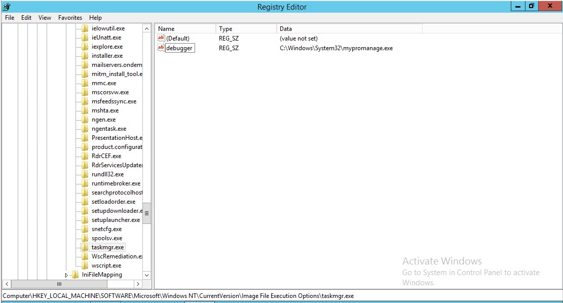
Task: Select the wscript.exe registry key
Action: tap(106, 266)
